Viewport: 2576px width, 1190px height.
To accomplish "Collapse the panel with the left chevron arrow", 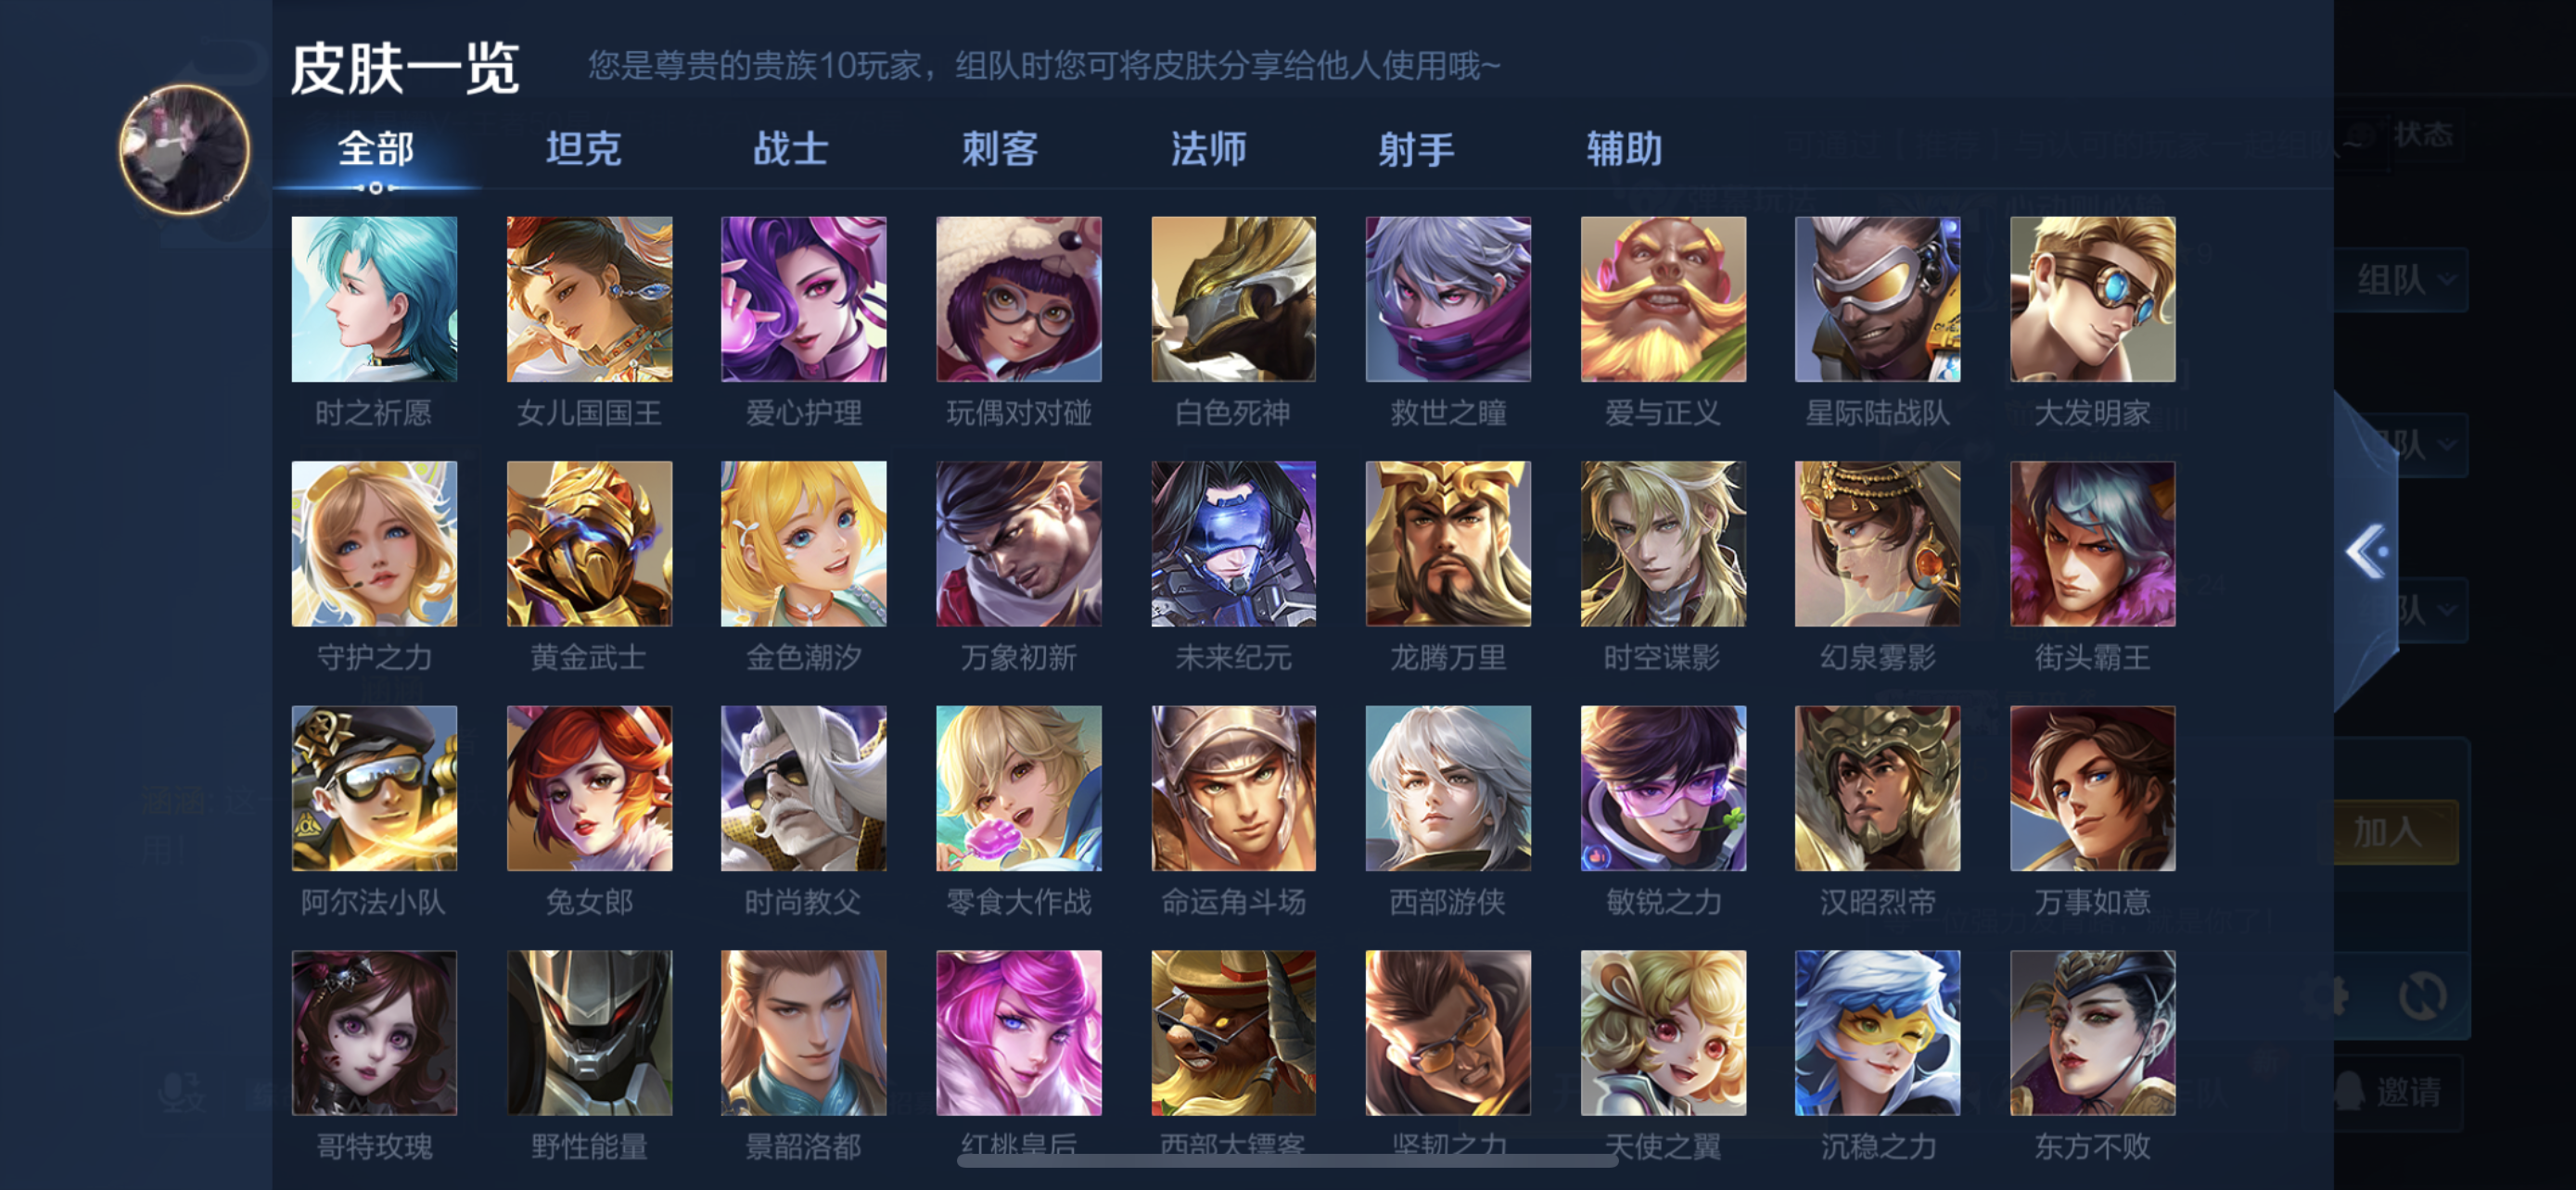I will click(x=2367, y=551).
